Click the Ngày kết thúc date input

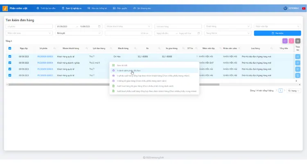click(x=187, y=33)
